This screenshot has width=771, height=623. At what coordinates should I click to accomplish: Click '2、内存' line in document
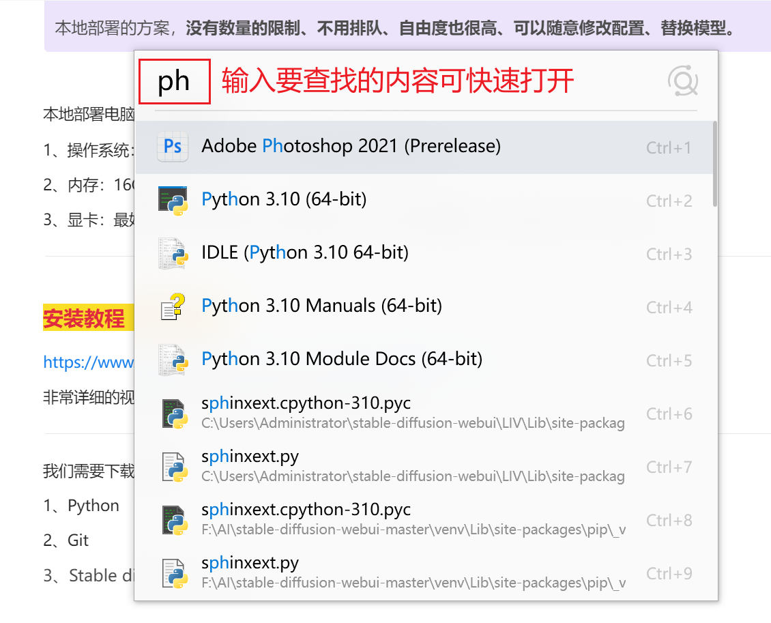coord(89,185)
